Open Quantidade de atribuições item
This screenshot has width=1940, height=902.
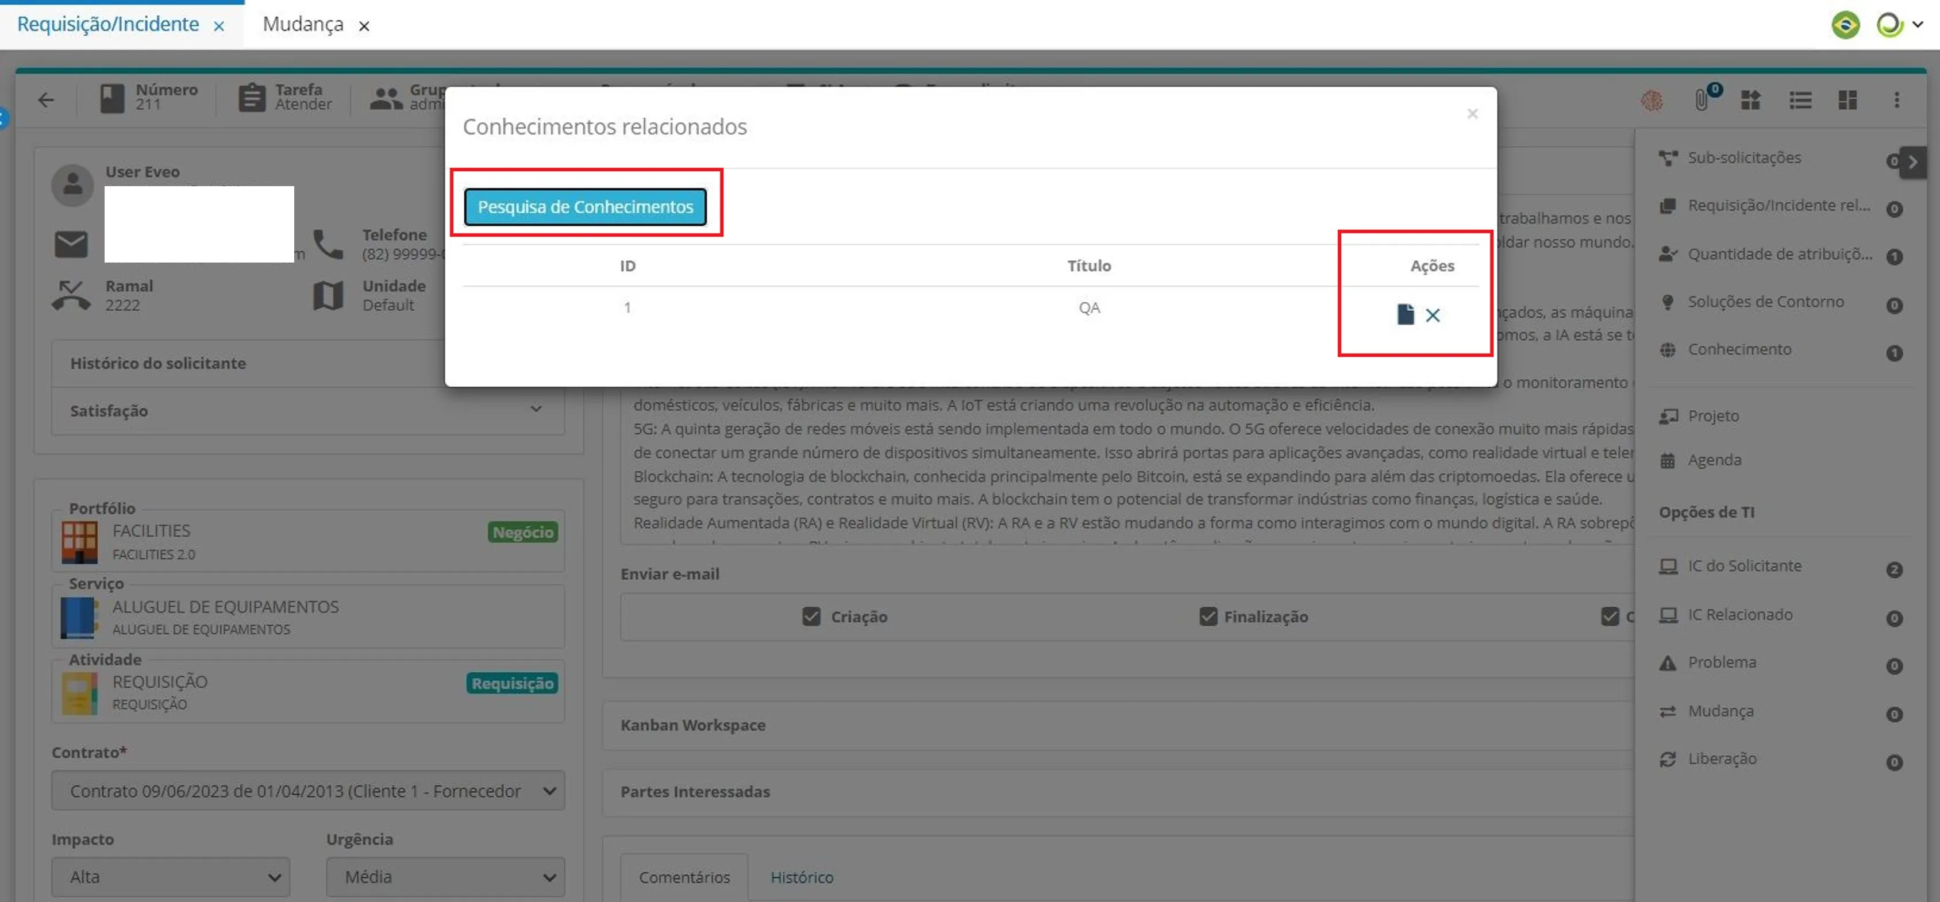[x=1781, y=255]
